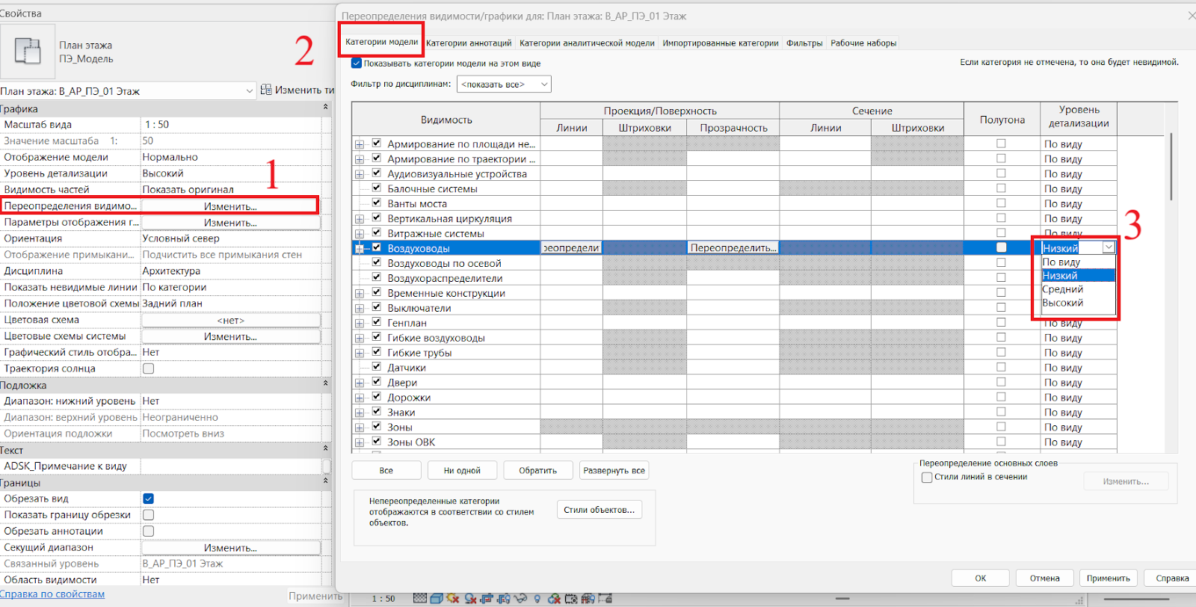Select the 'Категории модели' tab

[x=381, y=42]
